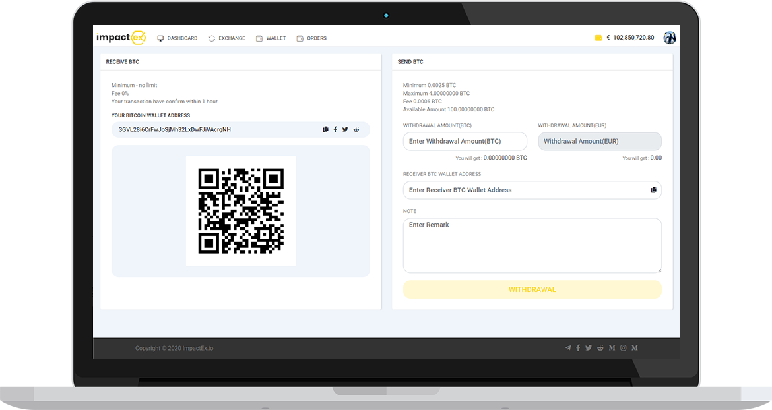The width and height of the screenshot is (772, 410).
Task: Open the Exchange page
Action: 227,38
